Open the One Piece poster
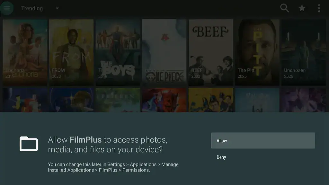 click(164, 52)
